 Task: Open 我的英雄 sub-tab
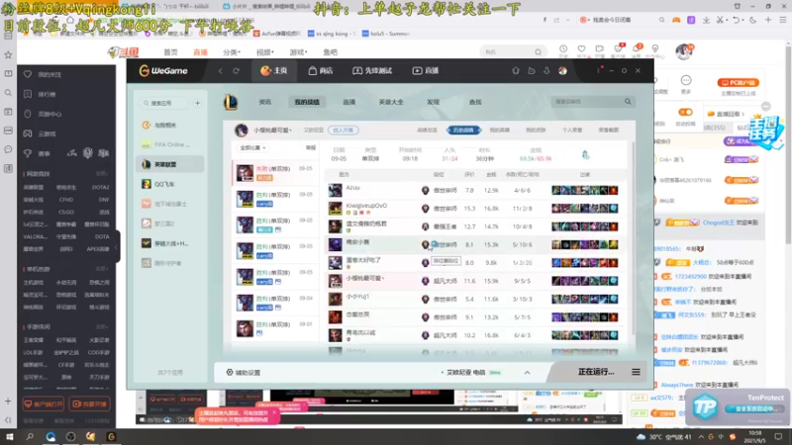point(500,131)
